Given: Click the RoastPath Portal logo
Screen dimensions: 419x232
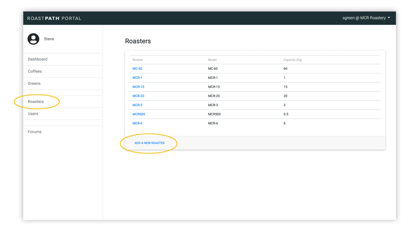Looking at the screenshot, I should 54,18.
